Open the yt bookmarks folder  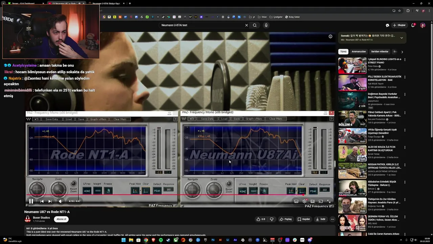click(252, 17)
